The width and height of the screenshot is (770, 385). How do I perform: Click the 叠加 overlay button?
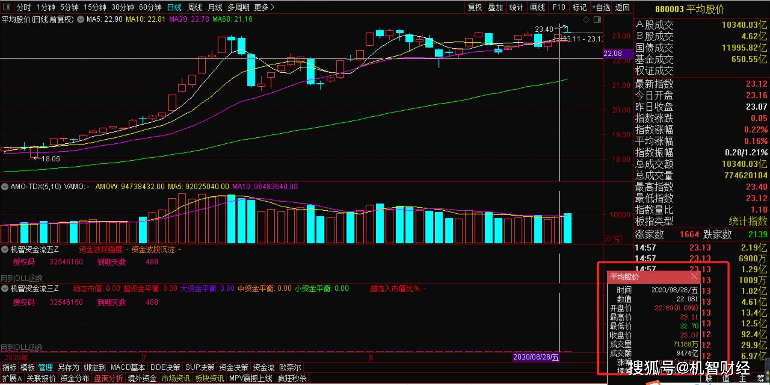[x=495, y=7]
